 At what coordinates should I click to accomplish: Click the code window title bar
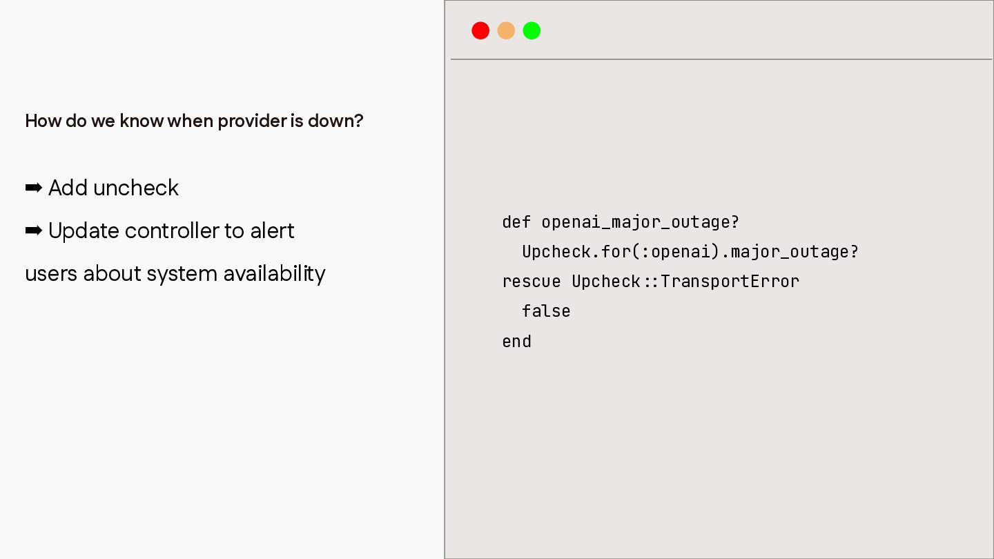[721, 30]
